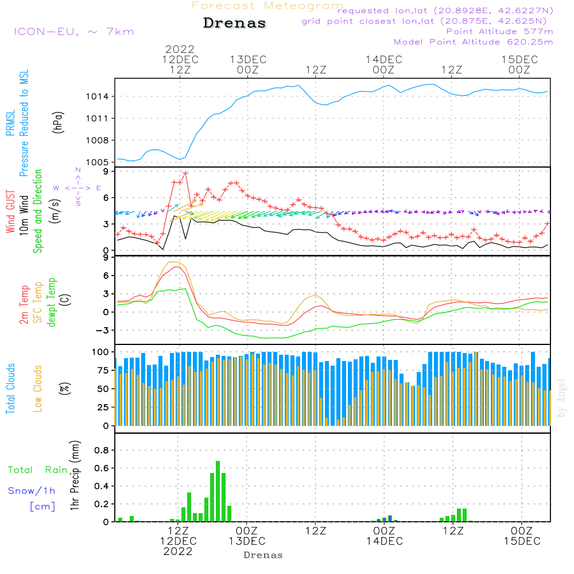Click the 'Pressure Reduced to MSL' label
The height and width of the screenshot is (574, 574).
[x=24, y=123]
